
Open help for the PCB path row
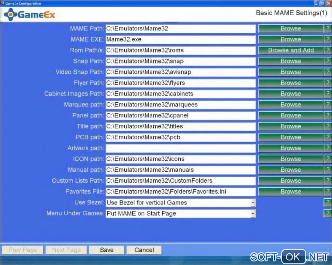(x=328, y=137)
